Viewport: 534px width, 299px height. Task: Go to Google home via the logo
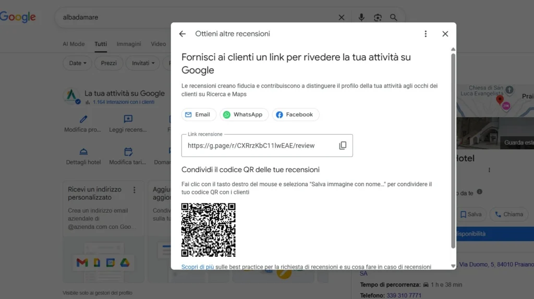click(18, 17)
